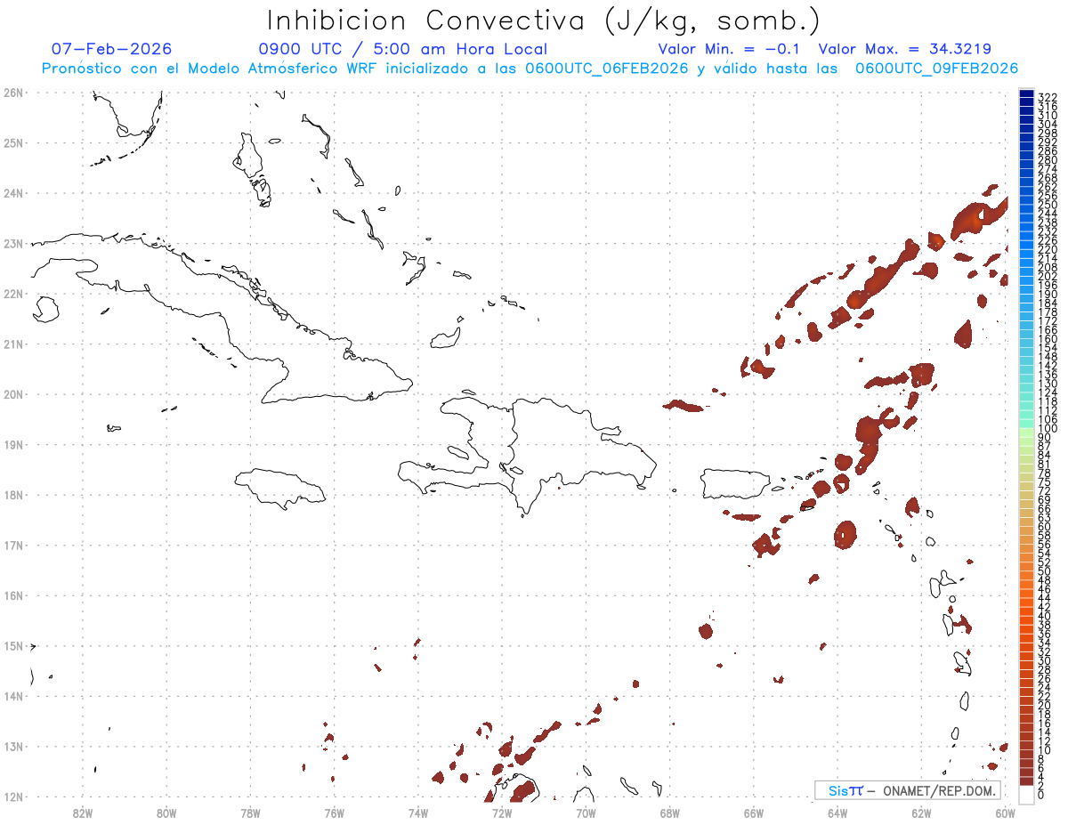Click the latitude axis label 17N
This screenshot has height=825, width=1068.
[x=12, y=545]
